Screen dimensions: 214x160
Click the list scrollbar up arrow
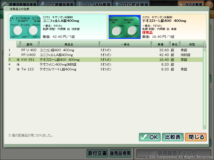point(205,49)
